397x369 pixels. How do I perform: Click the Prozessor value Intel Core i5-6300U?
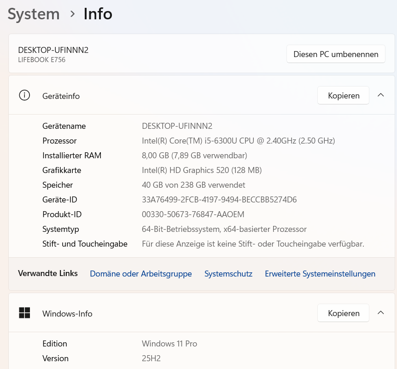click(238, 141)
